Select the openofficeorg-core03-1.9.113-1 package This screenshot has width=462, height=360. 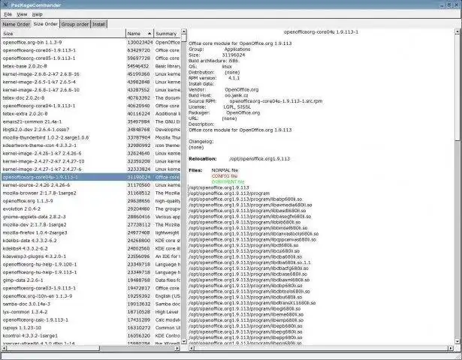point(91,288)
